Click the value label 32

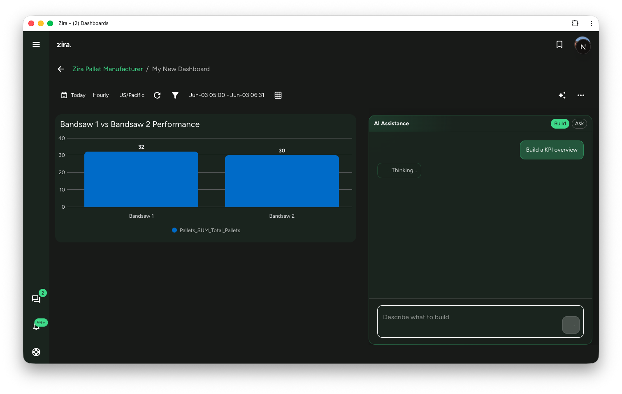pos(141,147)
